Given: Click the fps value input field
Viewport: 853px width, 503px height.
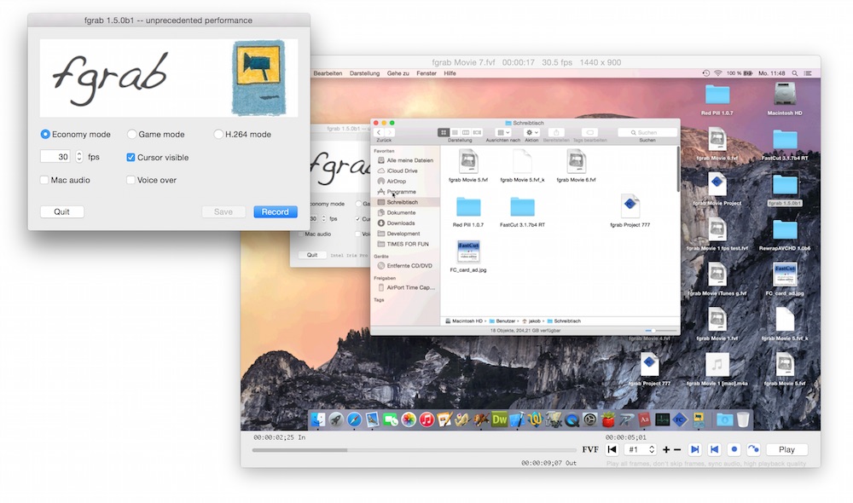Looking at the screenshot, I should pyautogui.click(x=55, y=157).
